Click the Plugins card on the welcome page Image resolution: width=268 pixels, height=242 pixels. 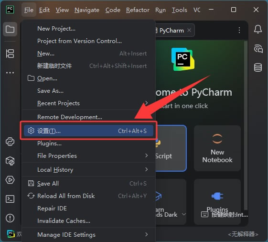[217, 202]
